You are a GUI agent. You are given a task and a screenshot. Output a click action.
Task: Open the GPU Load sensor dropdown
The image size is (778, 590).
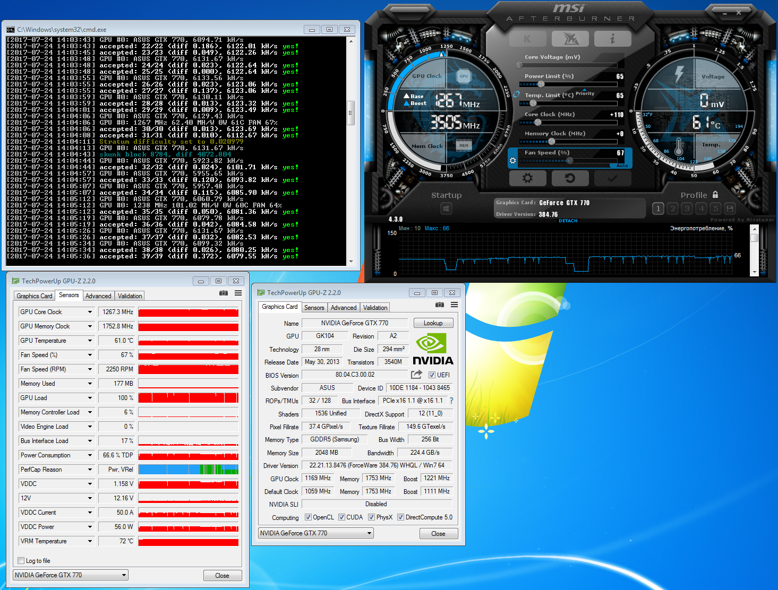(90, 398)
